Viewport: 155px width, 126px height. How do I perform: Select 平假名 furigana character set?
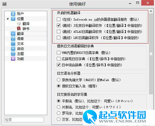click(59, 101)
